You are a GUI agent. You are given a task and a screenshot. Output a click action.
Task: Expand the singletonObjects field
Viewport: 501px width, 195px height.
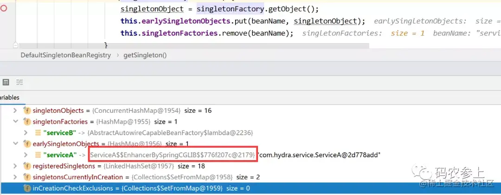click(x=15, y=110)
